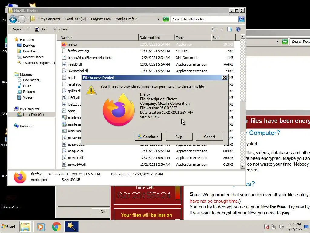Click Refresh icon in background Explorer window
The height and width of the screenshot is (233, 310).
(x=285, y=42)
